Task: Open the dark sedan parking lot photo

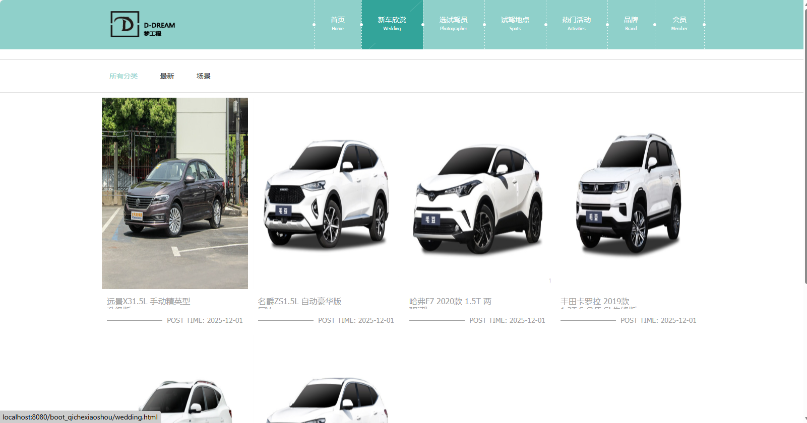Action: click(x=175, y=193)
